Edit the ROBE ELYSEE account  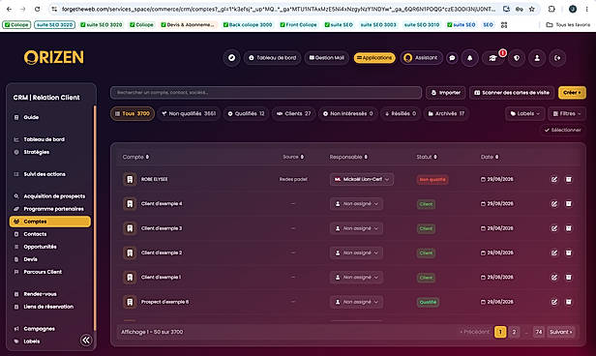(554, 179)
